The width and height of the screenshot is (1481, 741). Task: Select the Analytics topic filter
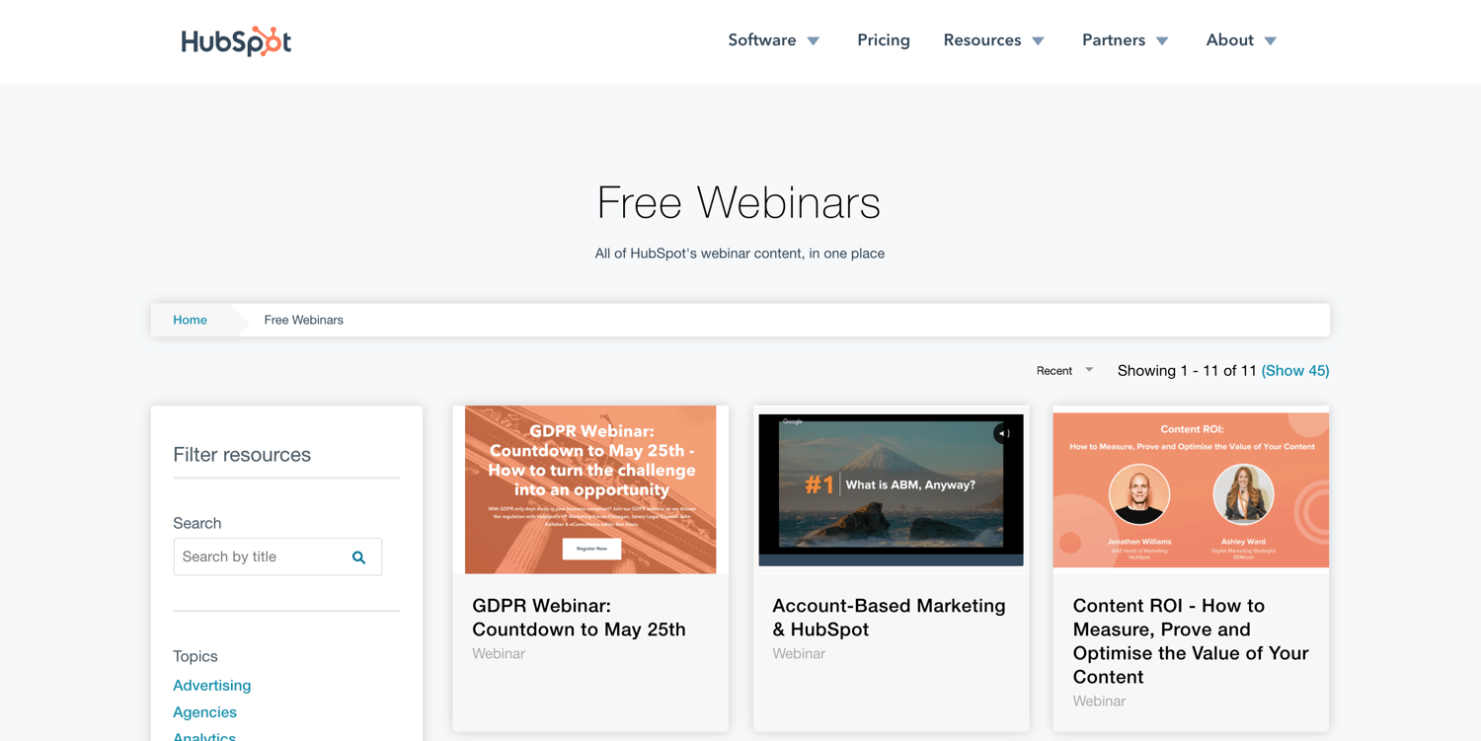click(x=204, y=736)
